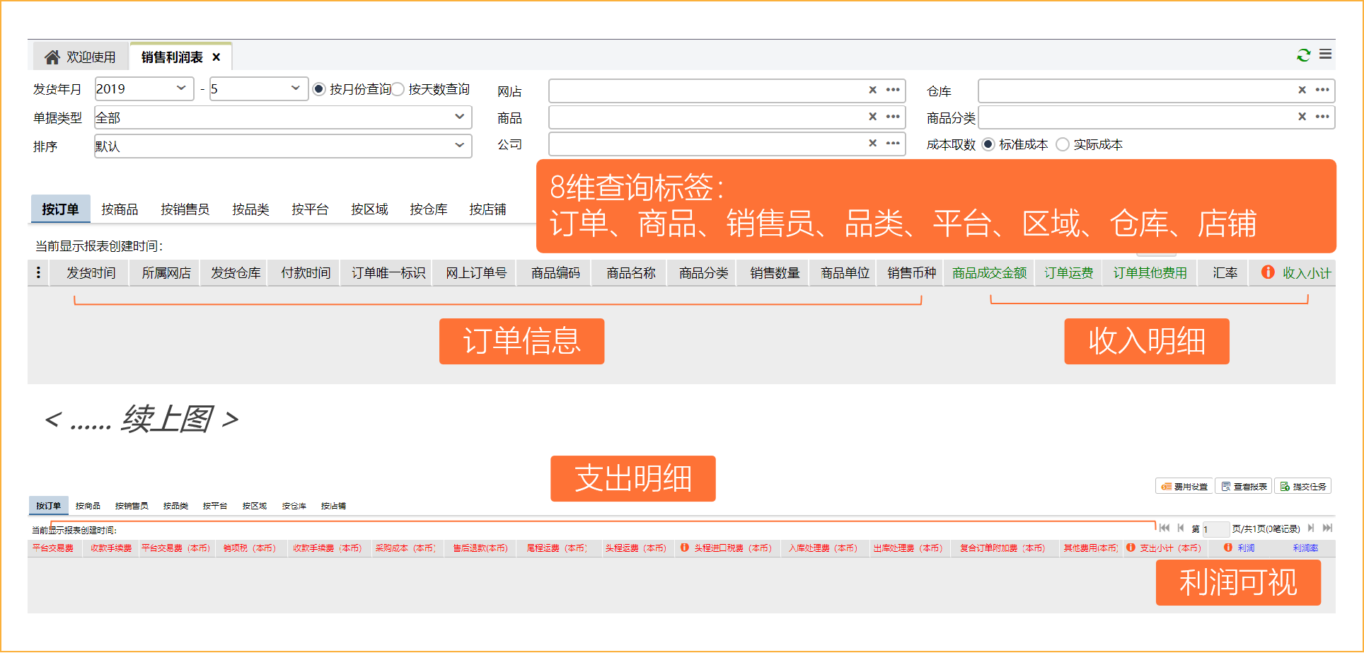This screenshot has height=653, width=1364.
Task: Select the 按月份查询 radio button
Action: [318, 89]
